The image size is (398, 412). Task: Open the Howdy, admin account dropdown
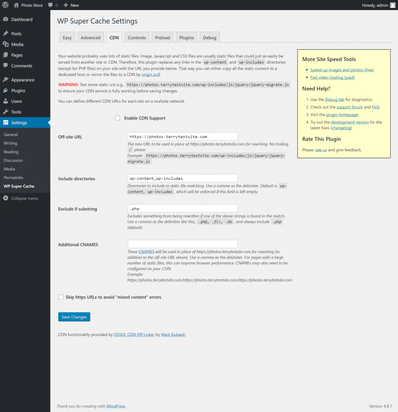(374, 5)
